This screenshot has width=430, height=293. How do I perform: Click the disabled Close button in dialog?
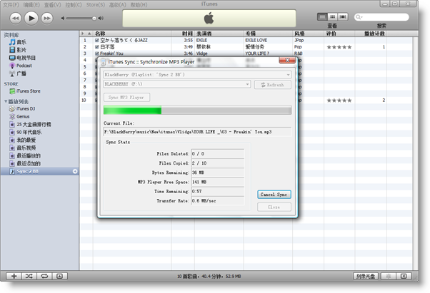click(274, 207)
